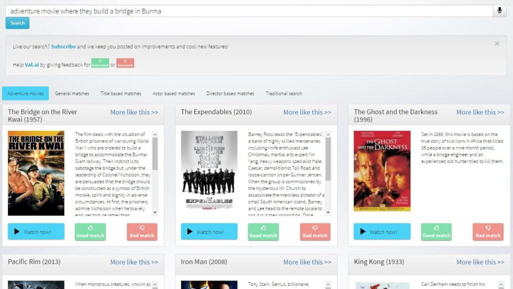Switch to the Title based matches tab

coord(121,93)
